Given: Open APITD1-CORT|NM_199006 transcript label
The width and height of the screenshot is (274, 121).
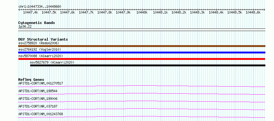Looking at the screenshot, I should [x=38, y=99].
